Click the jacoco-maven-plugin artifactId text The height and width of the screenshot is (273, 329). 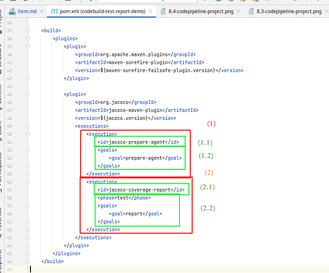coord(136,110)
